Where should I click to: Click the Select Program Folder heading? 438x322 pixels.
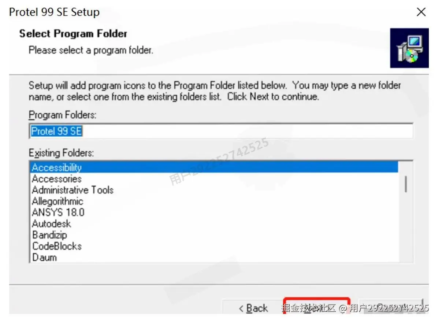(73, 34)
